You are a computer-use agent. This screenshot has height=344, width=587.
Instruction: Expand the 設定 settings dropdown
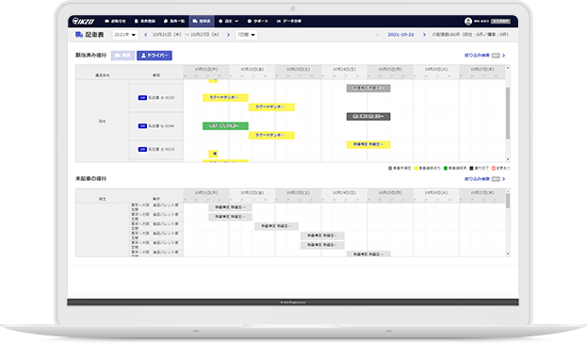(x=228, y=21)
